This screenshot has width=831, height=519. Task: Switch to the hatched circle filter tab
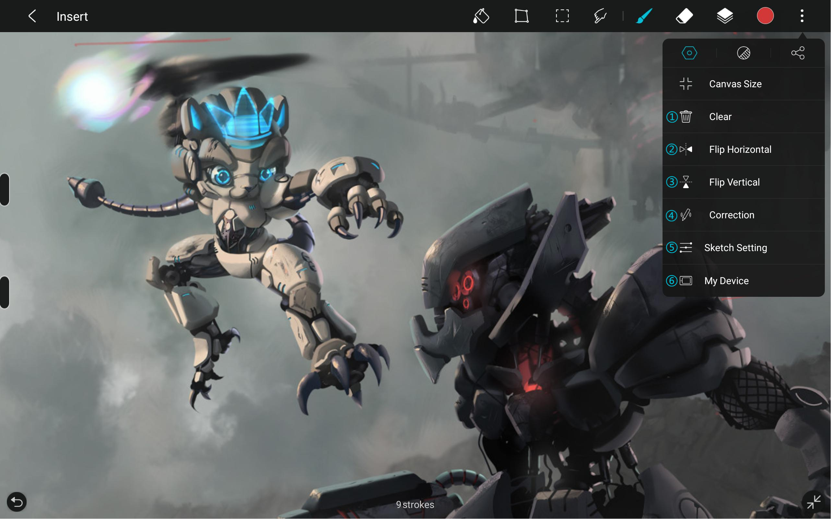[x=743, y=53]
